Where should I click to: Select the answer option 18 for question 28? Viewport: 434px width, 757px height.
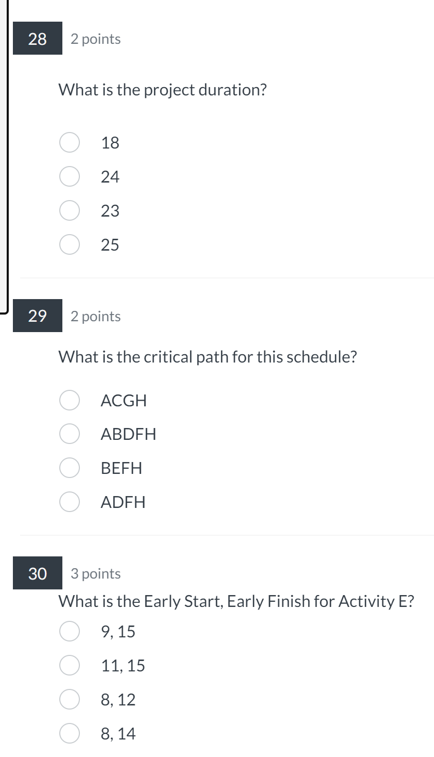click(69, 142)
